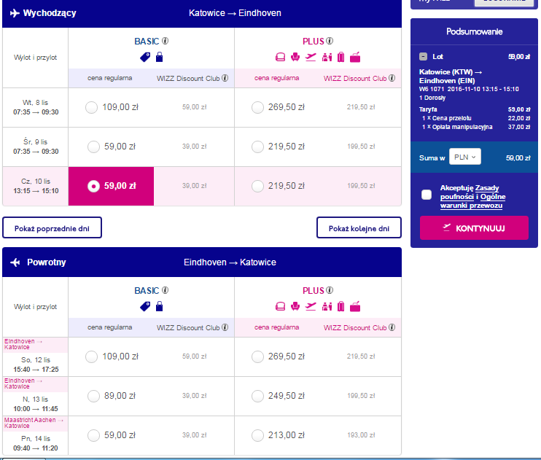541x460 pixels.
Task: Click info icon beside outbound PLUS WIZZ Discount Club
Action: click(x=392, y=78)
